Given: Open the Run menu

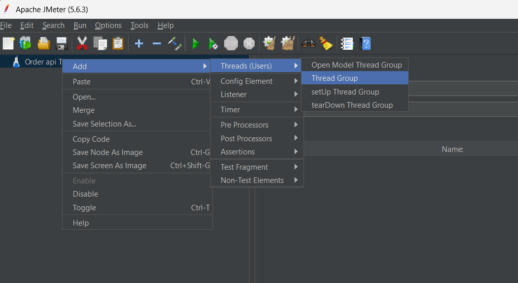Looking at the screenshot, I should [x=80, y=25].
